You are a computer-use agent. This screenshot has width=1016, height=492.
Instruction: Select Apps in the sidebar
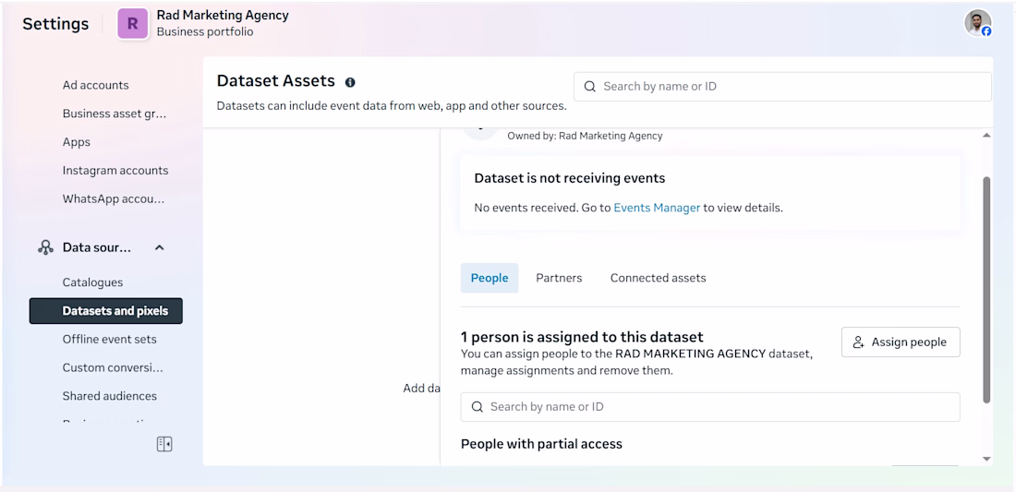click(77, 142)
